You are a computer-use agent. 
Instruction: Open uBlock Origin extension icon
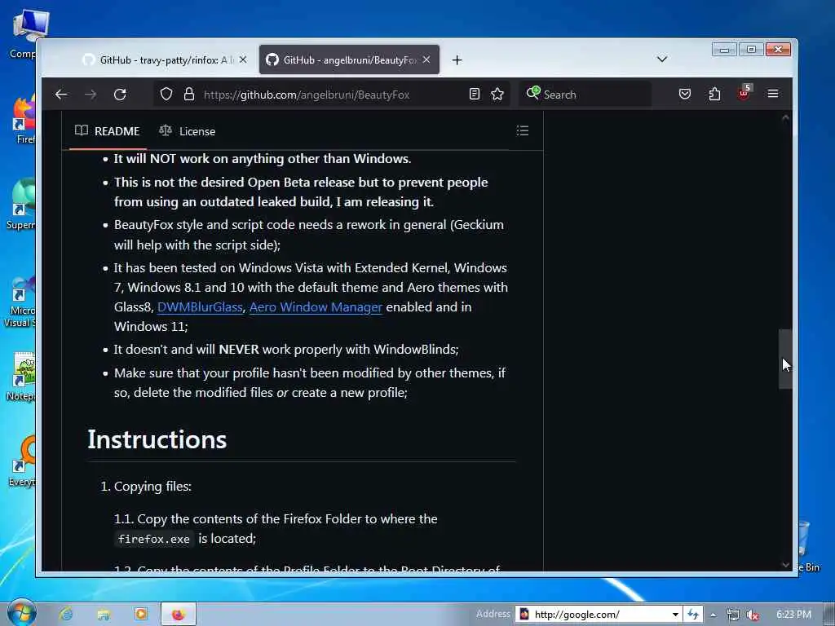(744, 93)
